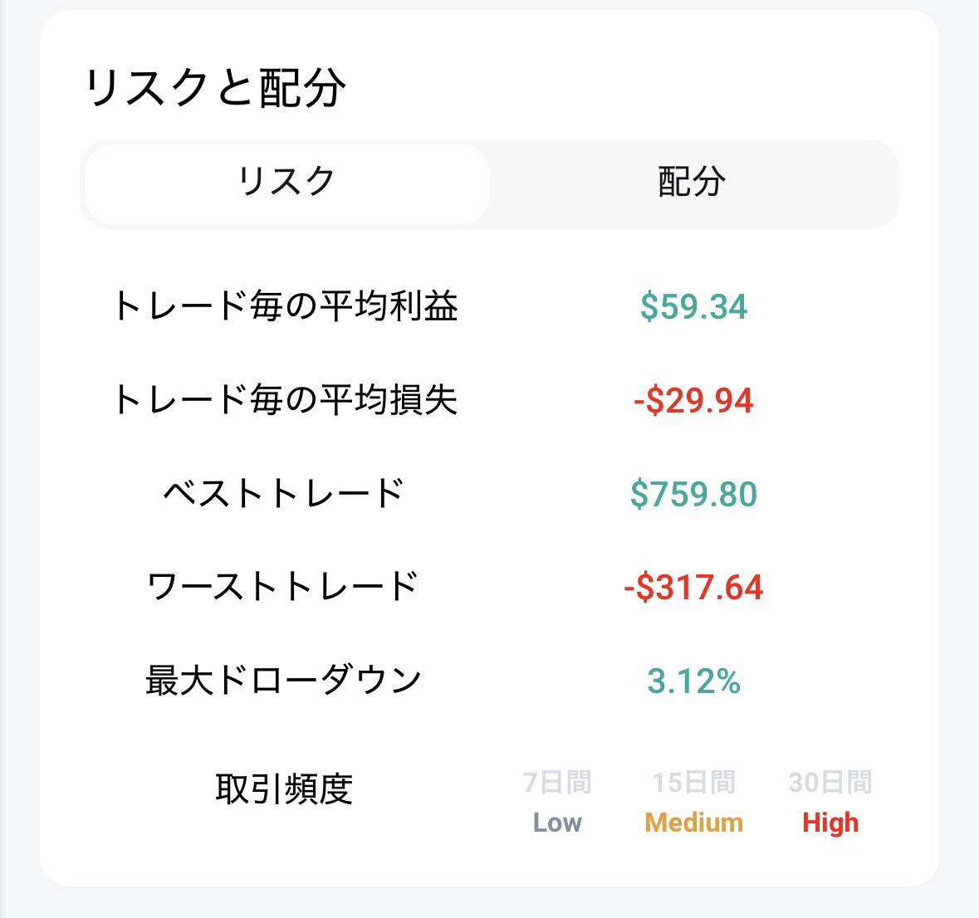Click the ワーストトレード label

pyautogui.click(x=283, y=587)
